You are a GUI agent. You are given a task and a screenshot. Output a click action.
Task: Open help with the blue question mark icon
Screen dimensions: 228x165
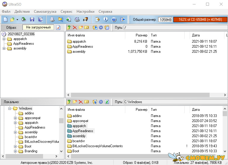pyautogui.click(x=114, y=20)
